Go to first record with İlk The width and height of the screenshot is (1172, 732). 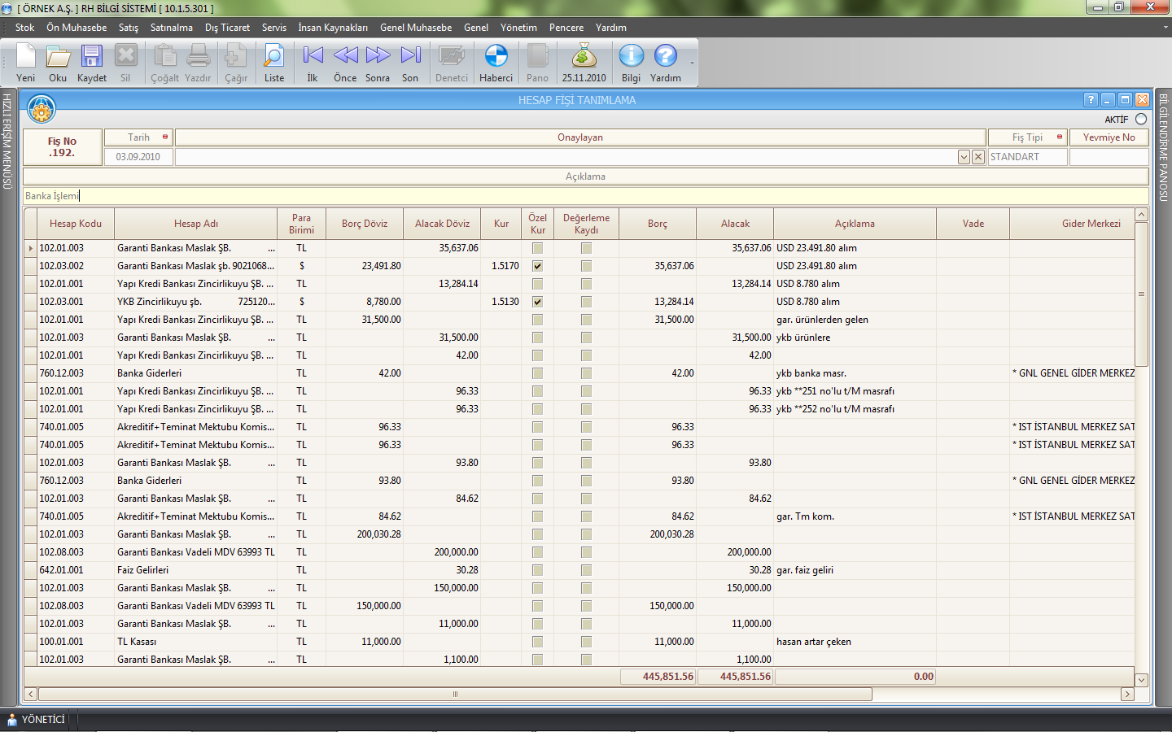pos(313,57)
